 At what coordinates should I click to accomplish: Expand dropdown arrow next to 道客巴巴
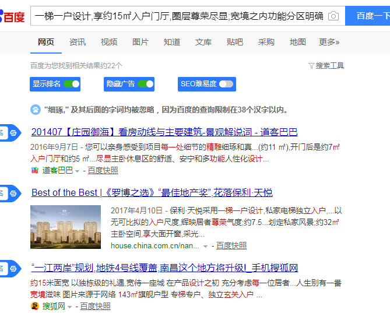tap(78, 171)
